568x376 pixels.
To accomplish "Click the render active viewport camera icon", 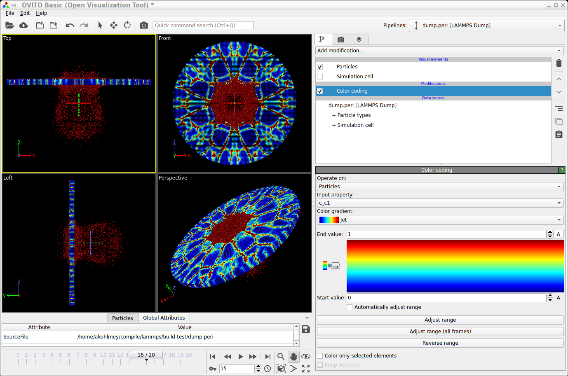I will point(143,26).
